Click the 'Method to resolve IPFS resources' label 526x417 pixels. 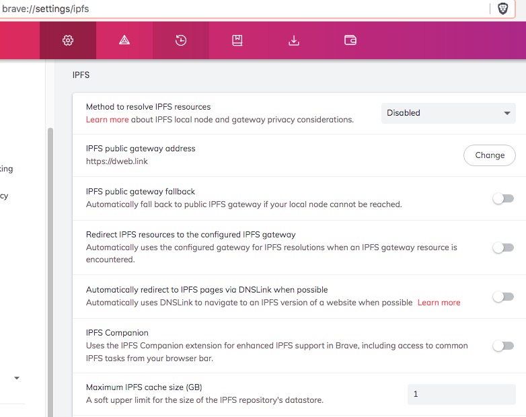pyautogui.click(x=148, y=107)
